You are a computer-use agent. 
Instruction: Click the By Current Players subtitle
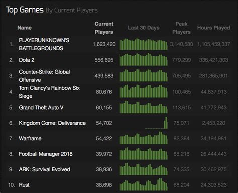[x=72, y=10]
